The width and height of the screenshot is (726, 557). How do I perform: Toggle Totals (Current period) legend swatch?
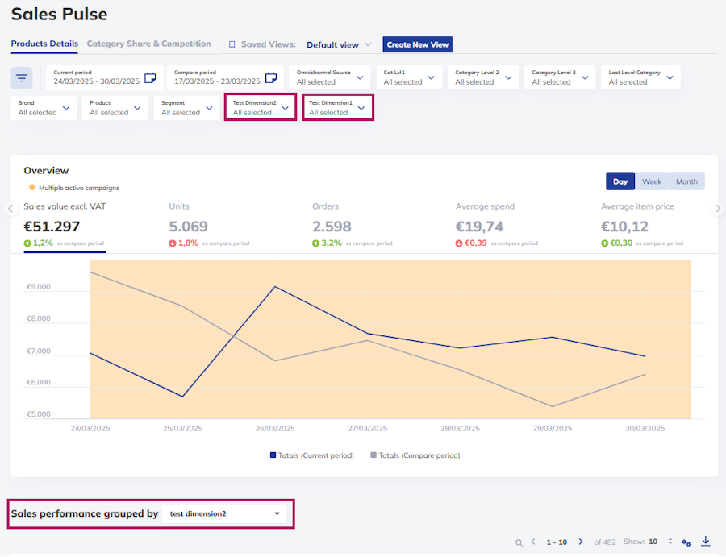click(x=273, y=455)
